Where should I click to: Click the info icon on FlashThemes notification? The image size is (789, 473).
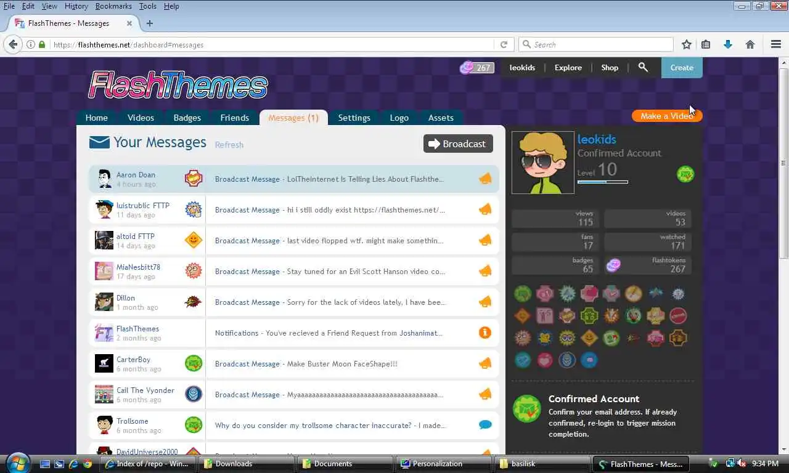tap(485, 333)
